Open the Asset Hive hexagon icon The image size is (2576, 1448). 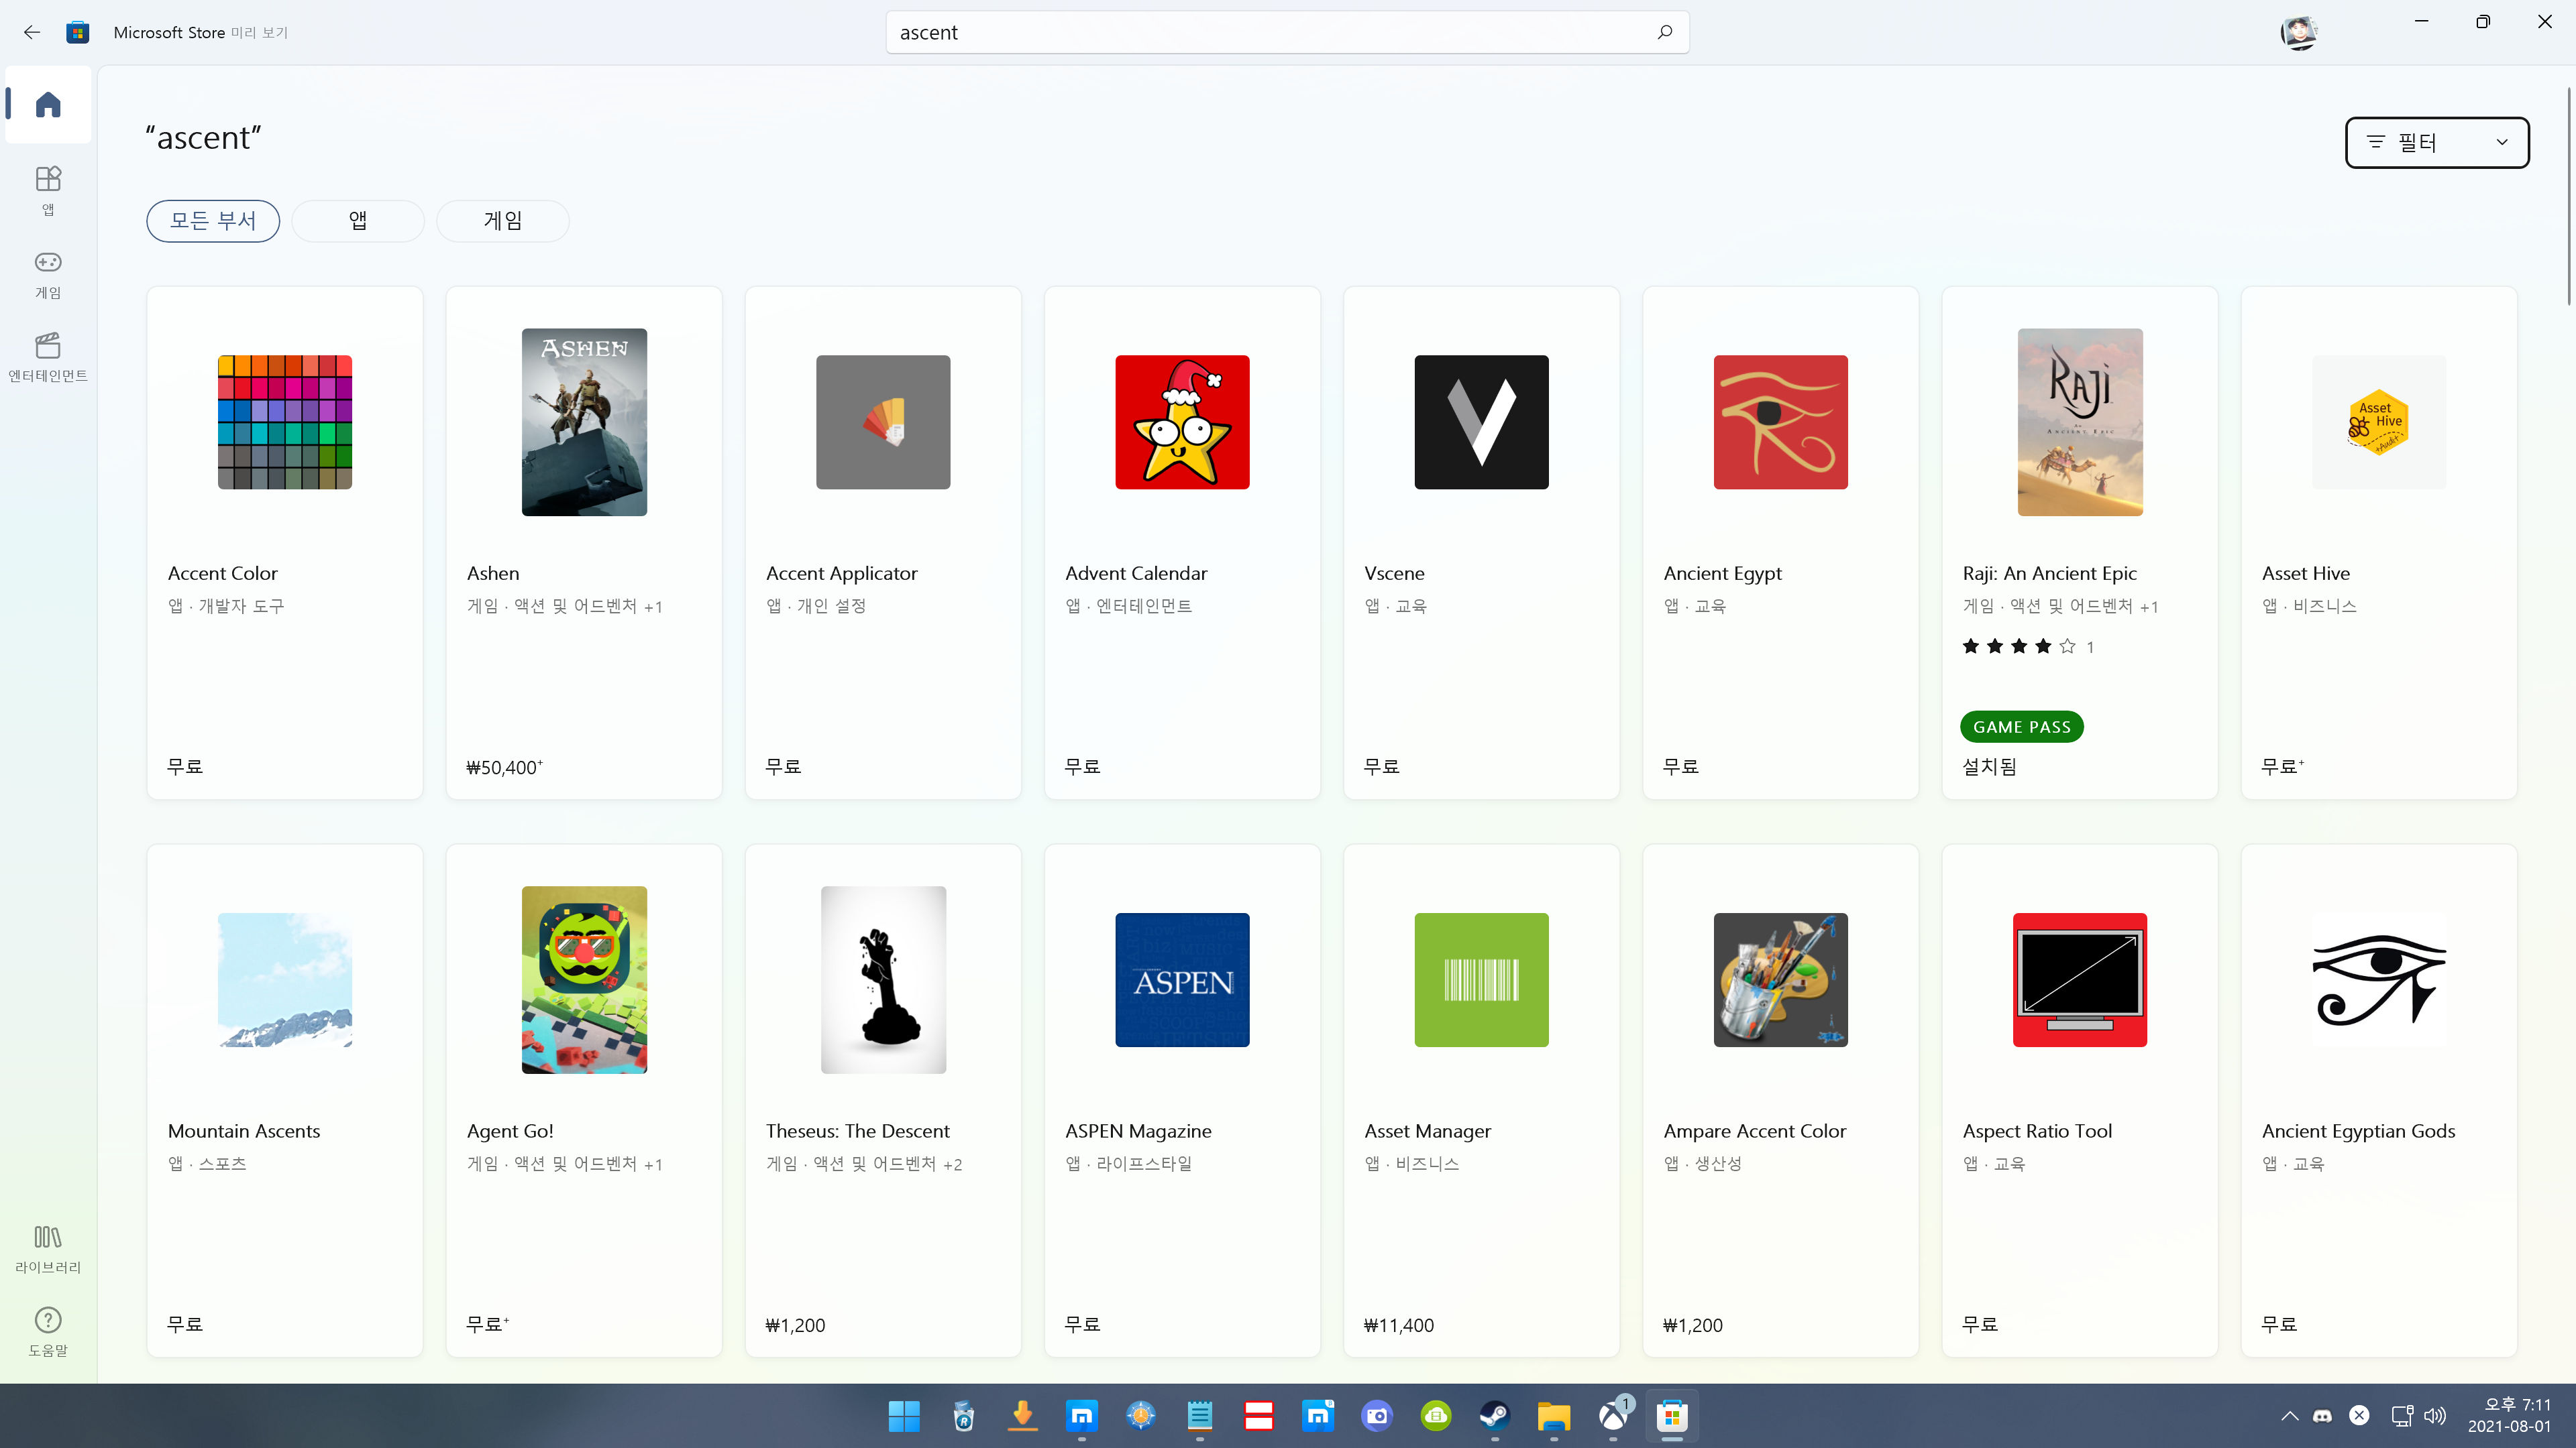click(x=2379, y=422)
